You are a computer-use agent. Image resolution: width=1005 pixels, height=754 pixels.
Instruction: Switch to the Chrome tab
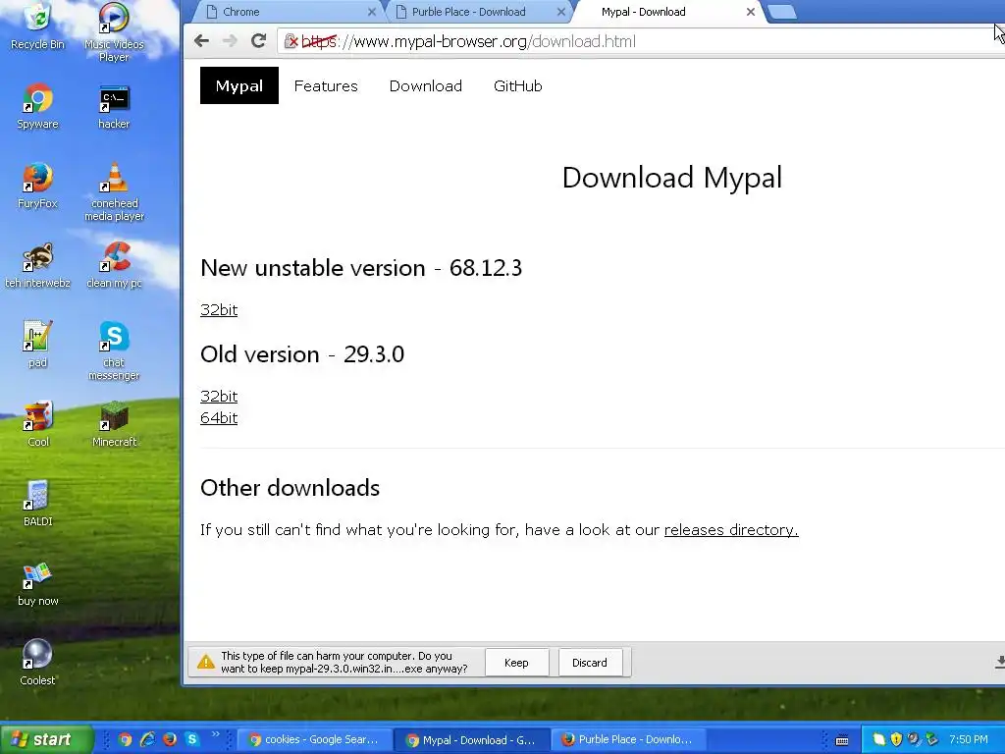(x=287, y=12)
